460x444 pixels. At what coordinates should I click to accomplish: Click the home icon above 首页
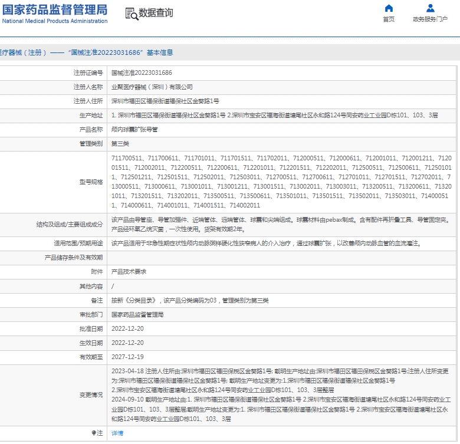pos(389,8)
